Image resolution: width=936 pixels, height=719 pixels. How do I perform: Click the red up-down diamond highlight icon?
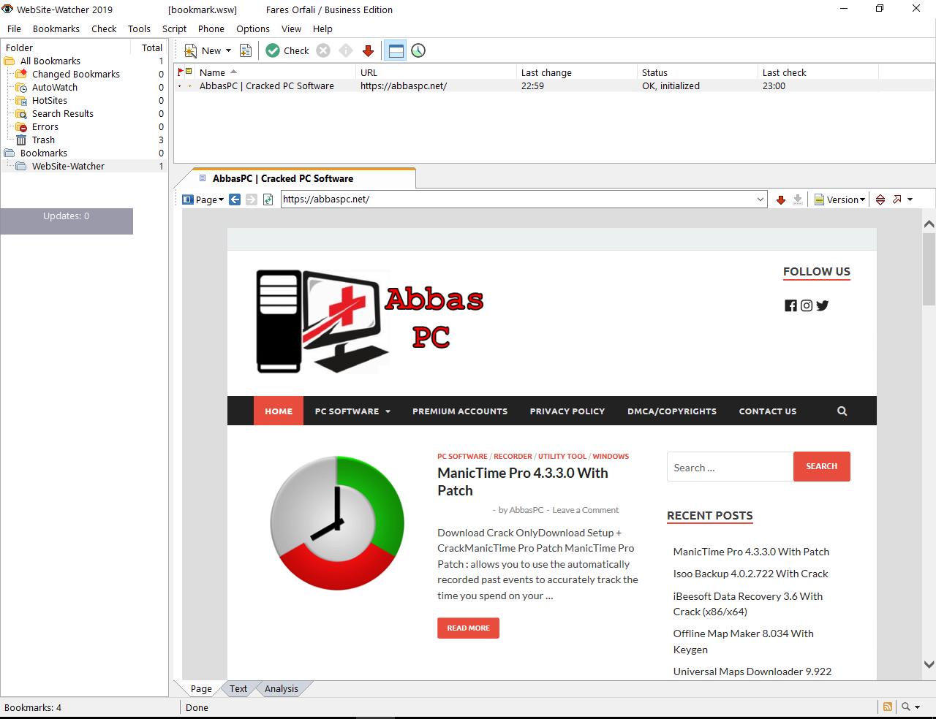[x=880, y=199]
